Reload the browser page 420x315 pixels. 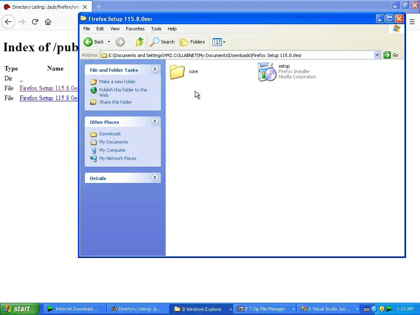coord(35,22)
